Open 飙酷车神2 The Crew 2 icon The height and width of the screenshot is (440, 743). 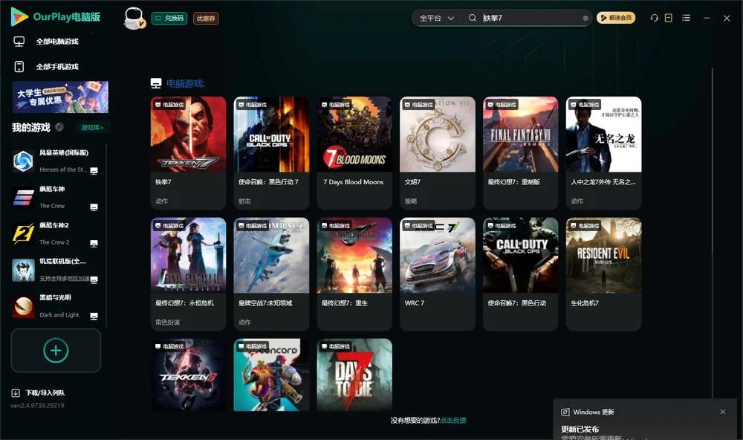pos(23,233)
